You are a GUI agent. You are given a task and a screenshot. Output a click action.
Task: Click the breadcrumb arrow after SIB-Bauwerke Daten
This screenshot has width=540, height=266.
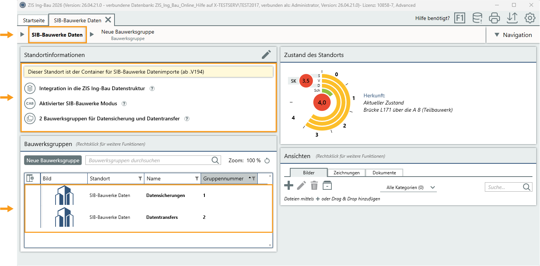pos(92,35)
